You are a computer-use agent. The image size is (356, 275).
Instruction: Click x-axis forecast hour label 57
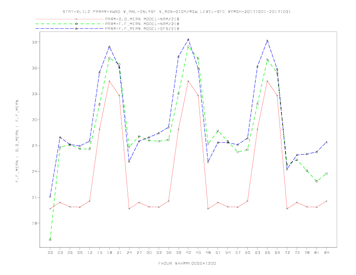pos(238,253)
